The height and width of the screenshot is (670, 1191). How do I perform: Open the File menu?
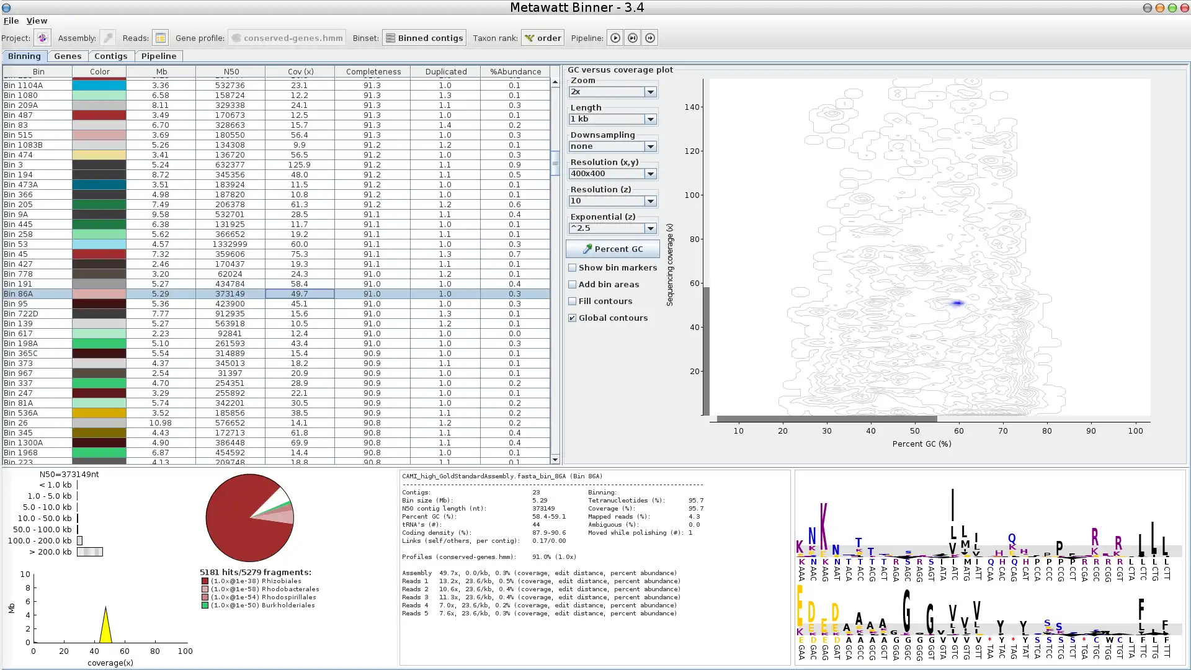[11, 20]
